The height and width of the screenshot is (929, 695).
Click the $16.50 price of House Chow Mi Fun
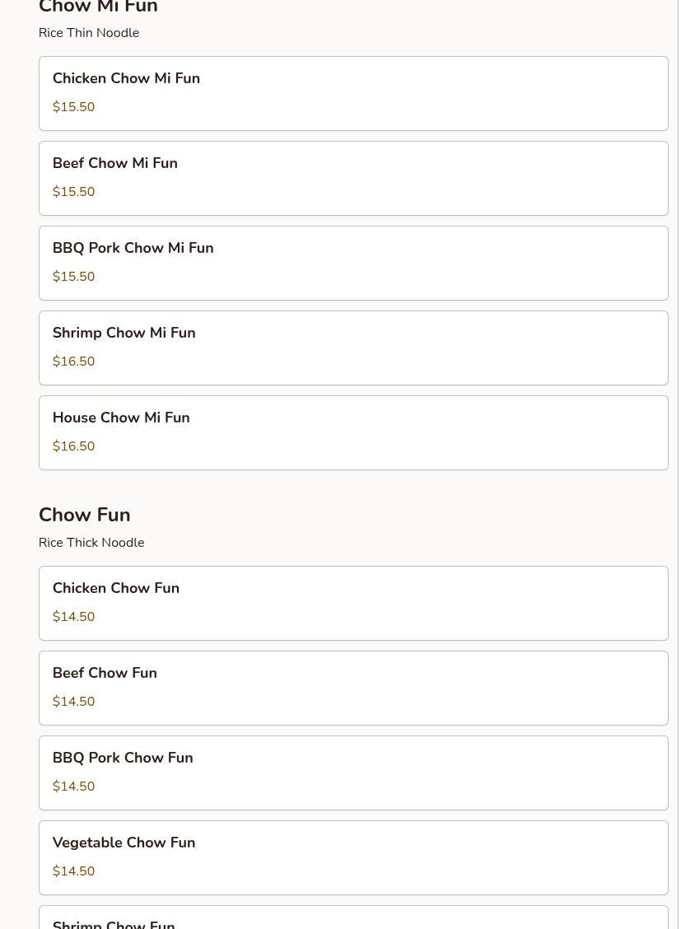pyautogui.click(x=73, y=446)
